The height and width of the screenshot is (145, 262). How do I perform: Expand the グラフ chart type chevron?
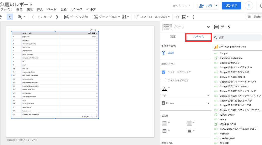[208, 27]
